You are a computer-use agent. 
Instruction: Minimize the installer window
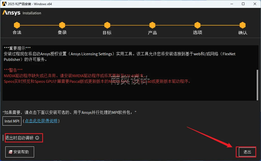(x=231, y=4)
